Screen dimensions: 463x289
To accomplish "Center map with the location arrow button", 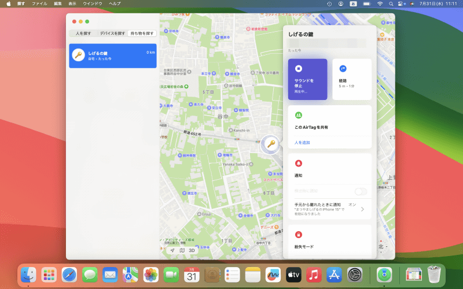I will click(172, 250).
